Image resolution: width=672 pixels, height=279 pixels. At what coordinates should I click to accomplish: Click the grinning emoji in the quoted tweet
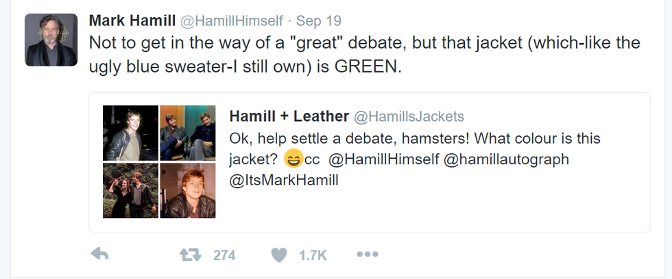[293, 159]
